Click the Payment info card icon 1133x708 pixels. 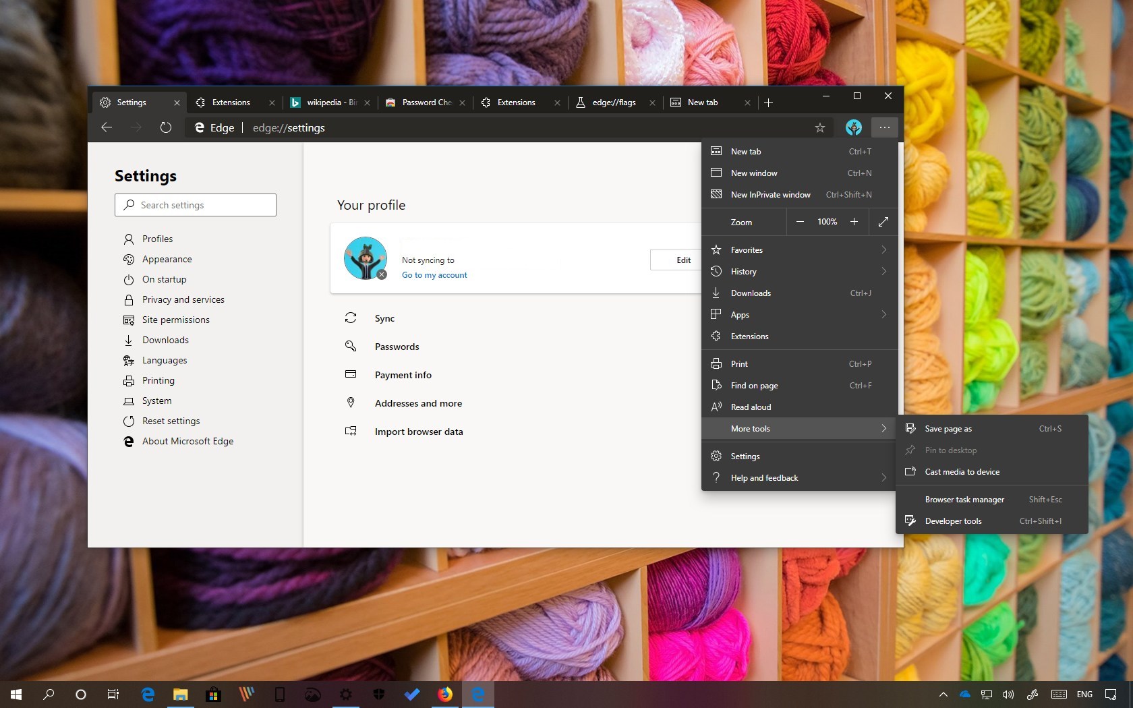[351, 375]
